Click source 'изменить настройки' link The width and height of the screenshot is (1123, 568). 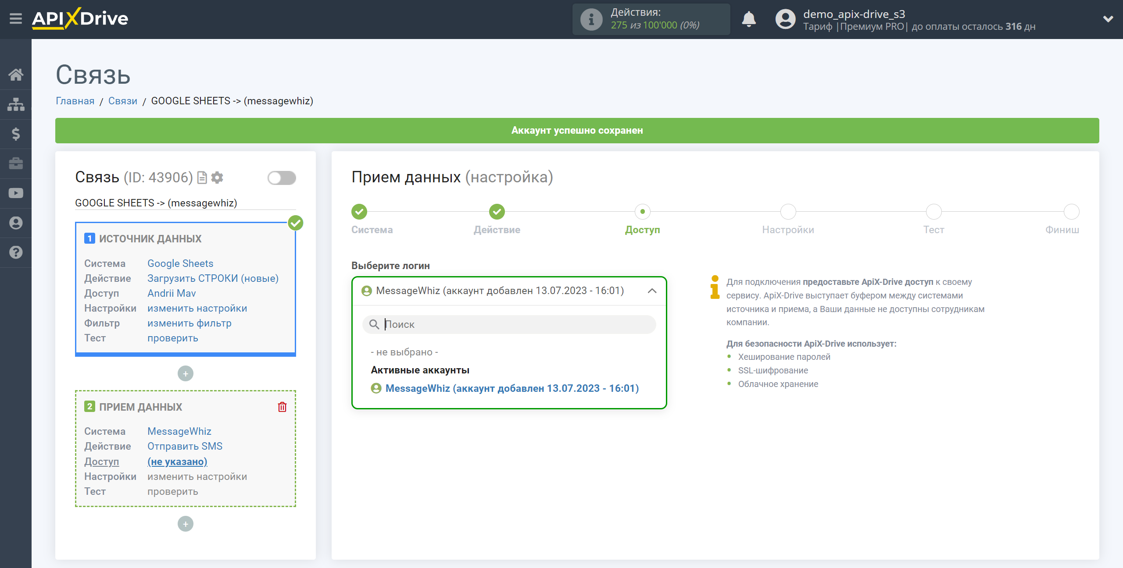197,308
